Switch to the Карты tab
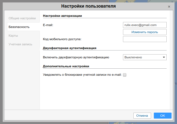The image size is (177, 124). [x=13, y=36]
